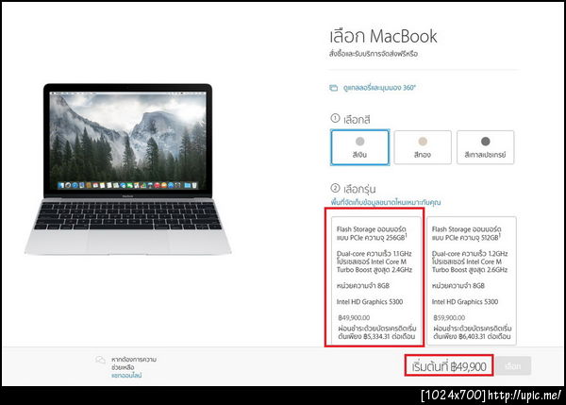Choose the 512GB 1.2GHz model card
Screen dimensions: 566x405
pos(472,280)
